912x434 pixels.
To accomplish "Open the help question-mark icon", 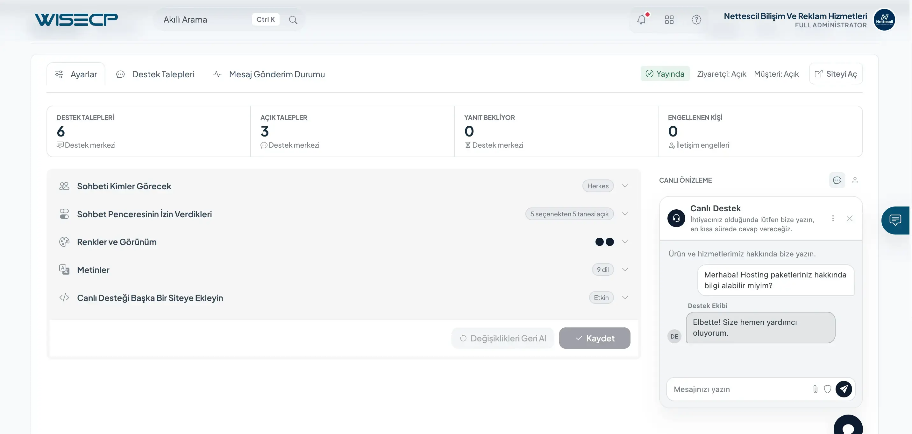I will (696, 19).
